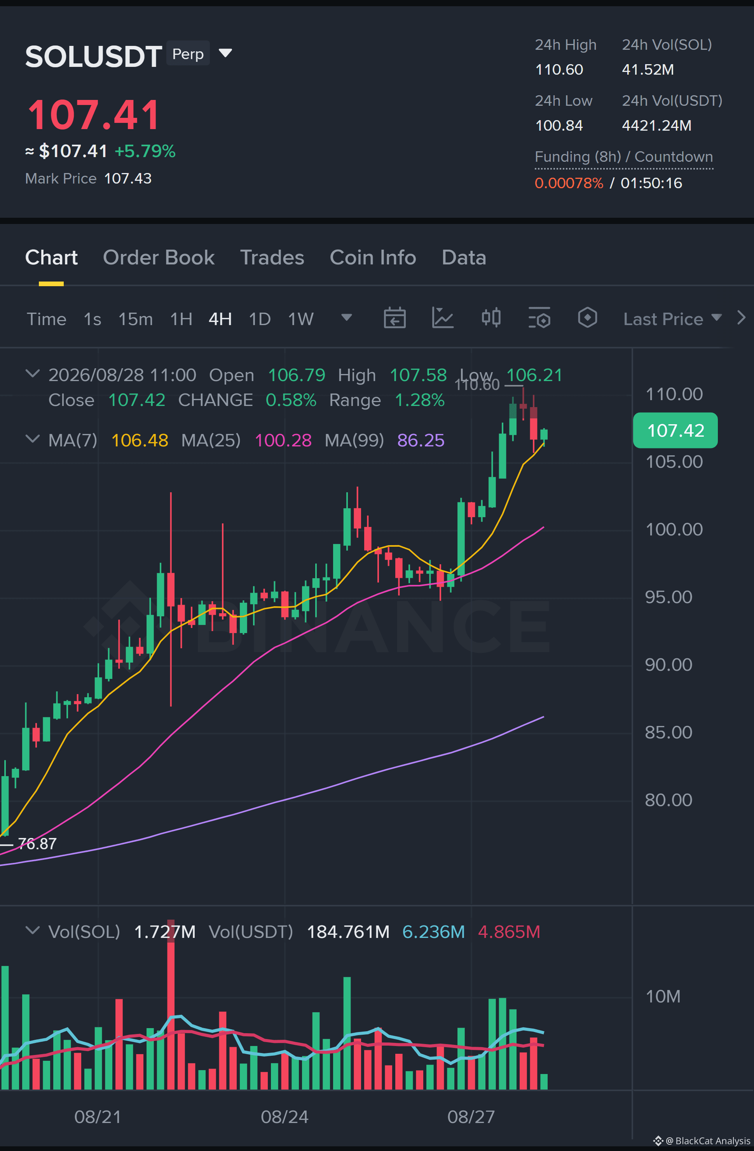Select the 1s interval

click(x=93, y=319)
